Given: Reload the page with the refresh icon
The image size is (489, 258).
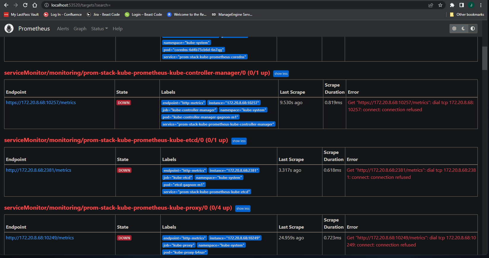Looking at the screenshot, I should coord(25,5).
